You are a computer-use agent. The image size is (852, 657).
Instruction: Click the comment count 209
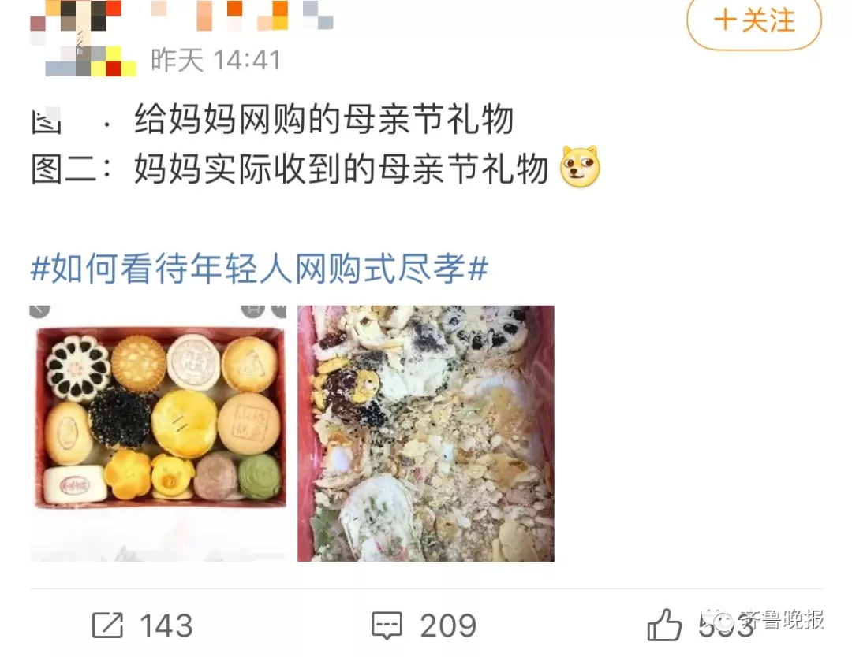pyautogui.click(x=448, y=625)
